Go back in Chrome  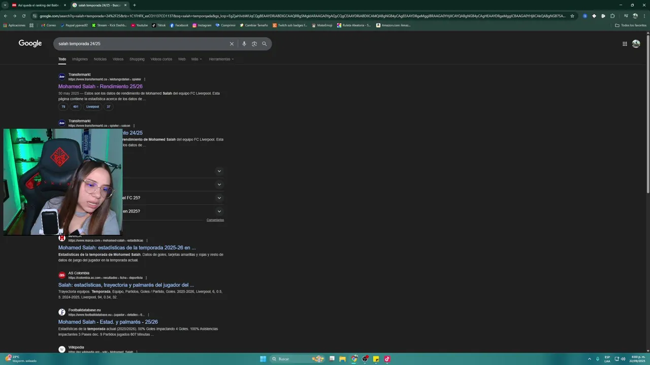(x=6, y=16)
